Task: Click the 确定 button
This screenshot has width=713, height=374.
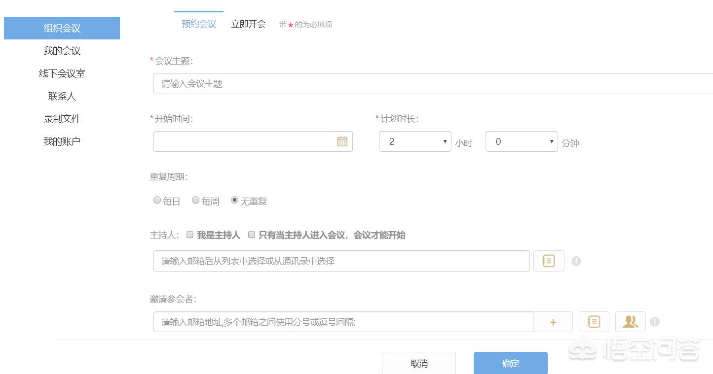Action: tap(511, 363)
